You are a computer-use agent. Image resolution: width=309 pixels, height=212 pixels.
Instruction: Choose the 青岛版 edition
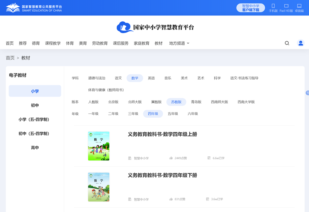point(196,102)
